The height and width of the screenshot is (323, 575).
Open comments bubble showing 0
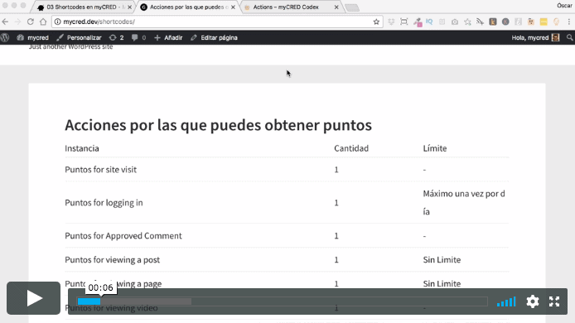[x=138, y=38]
